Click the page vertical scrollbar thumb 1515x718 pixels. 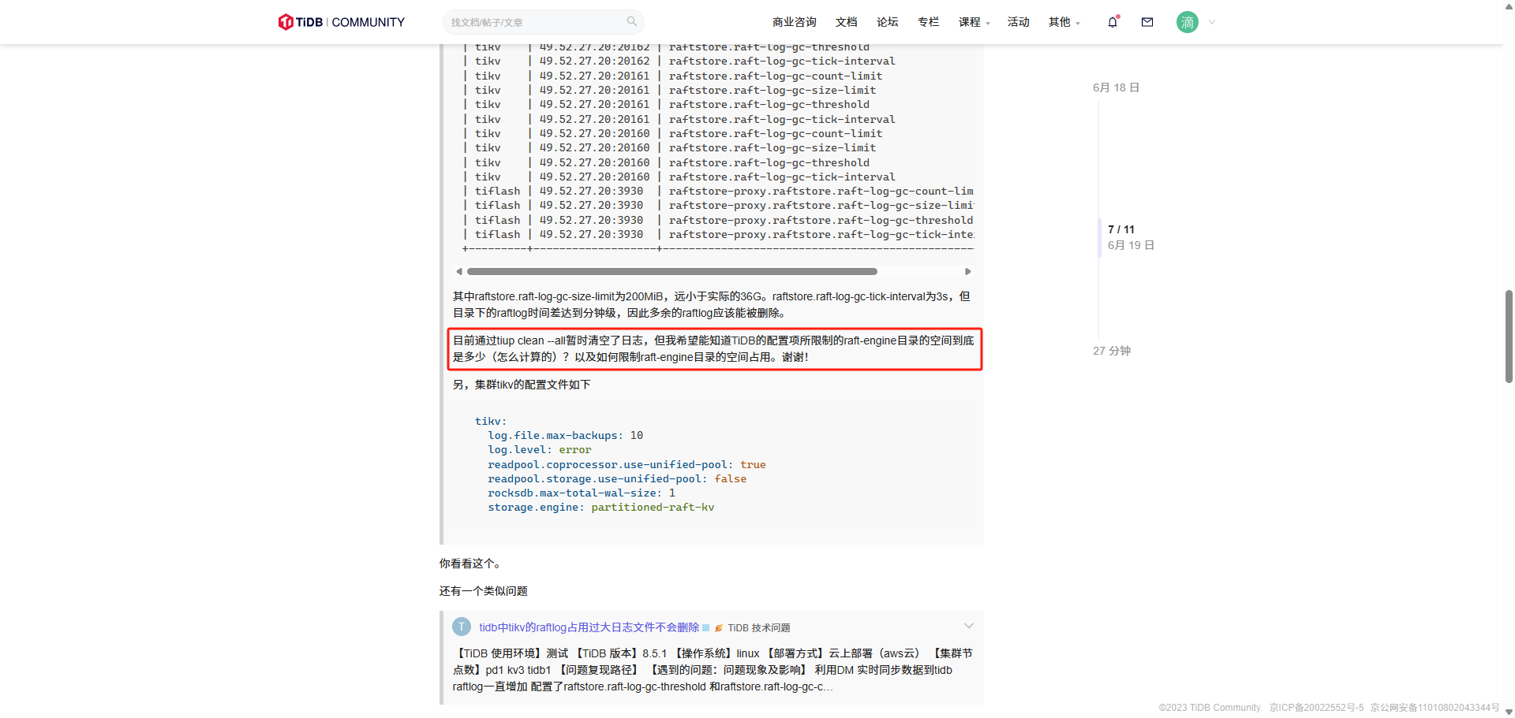tap(1509, 337)
